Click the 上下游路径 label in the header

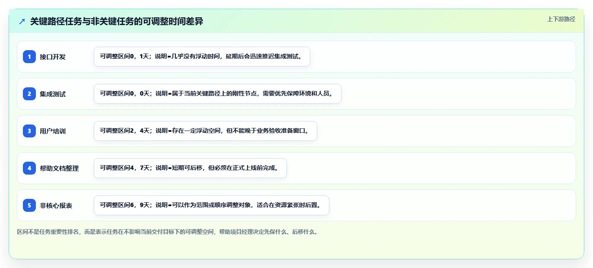click(x=561, y=19)
